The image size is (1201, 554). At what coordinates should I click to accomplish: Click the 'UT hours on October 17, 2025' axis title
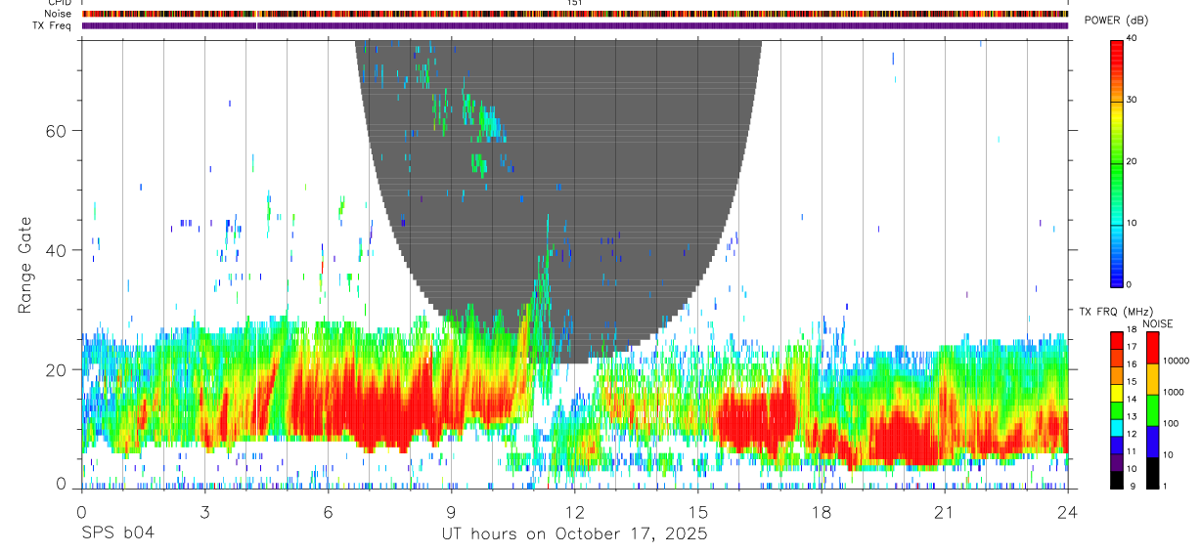click(573, 533)
